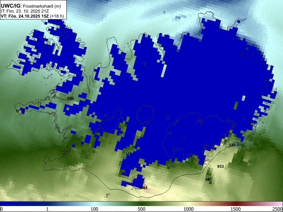Click the UWC/IG Frostmarkshæð title text

click(31, 6)
